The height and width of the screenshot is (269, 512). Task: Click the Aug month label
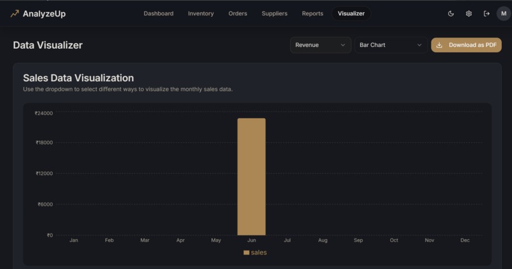[323, 240]
